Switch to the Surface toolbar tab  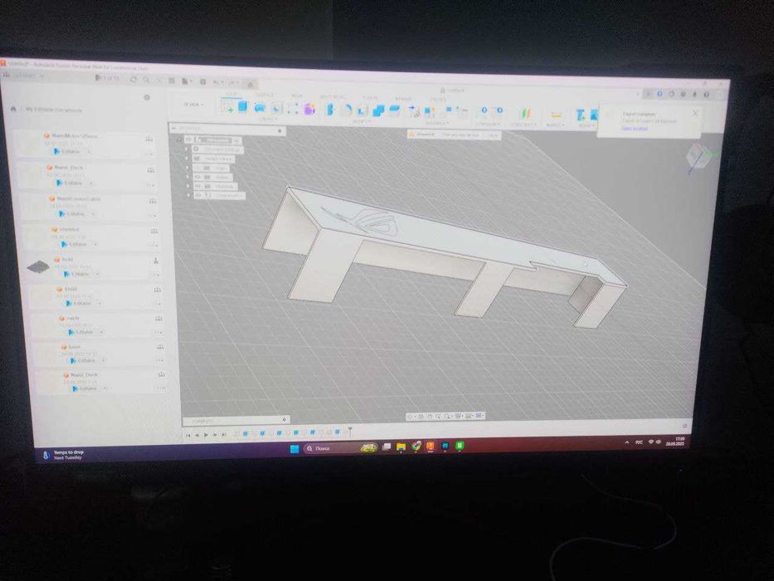(265, 95)
